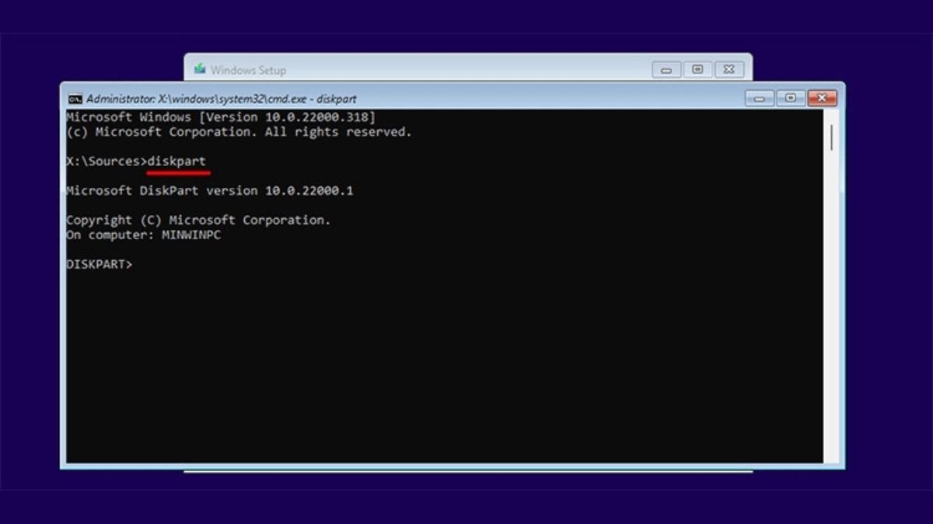
Task: Click the On computer: MINWINPC line
Action: coord(143,235)
